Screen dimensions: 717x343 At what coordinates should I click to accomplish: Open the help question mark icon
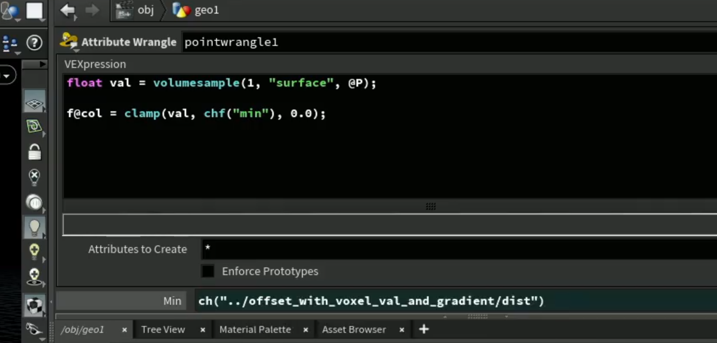click(x=34, y=42)
